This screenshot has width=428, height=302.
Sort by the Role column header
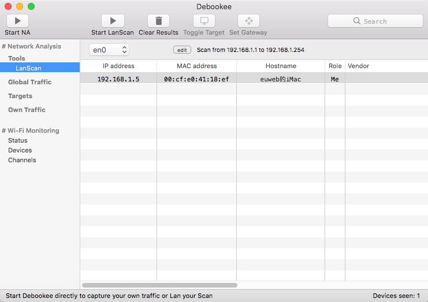pos(335,66)
